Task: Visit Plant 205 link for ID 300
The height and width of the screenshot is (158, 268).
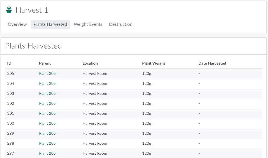Action: [47, 123]
